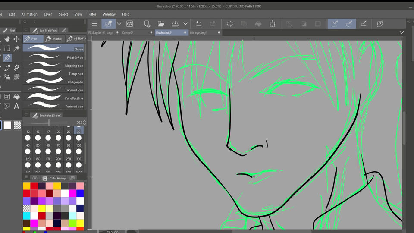The height and width of the screenshot is (233, 414).
Task: Select the sub color white swatch
Action: coord(7,125)
